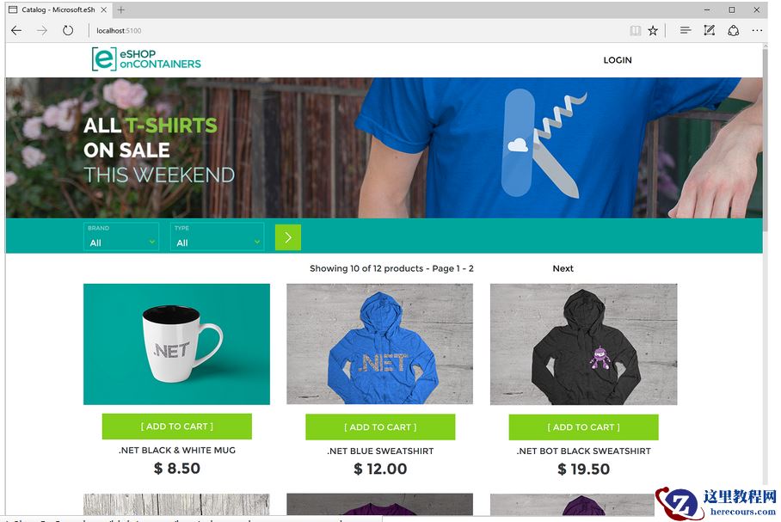The image size is (781, 522).
Task: Add page to favorites with star icon
Action: click(653, 31)
